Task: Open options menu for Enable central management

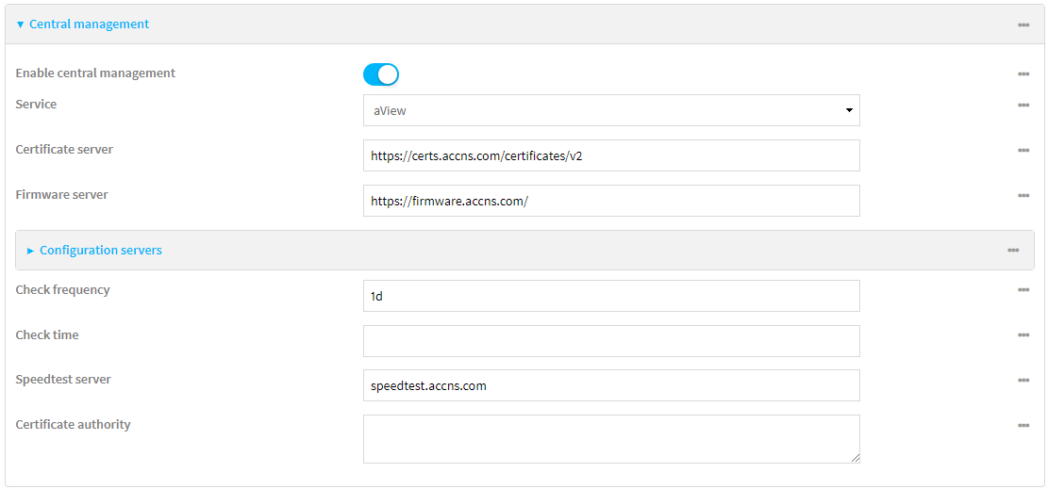Action: pos(1023,74)
